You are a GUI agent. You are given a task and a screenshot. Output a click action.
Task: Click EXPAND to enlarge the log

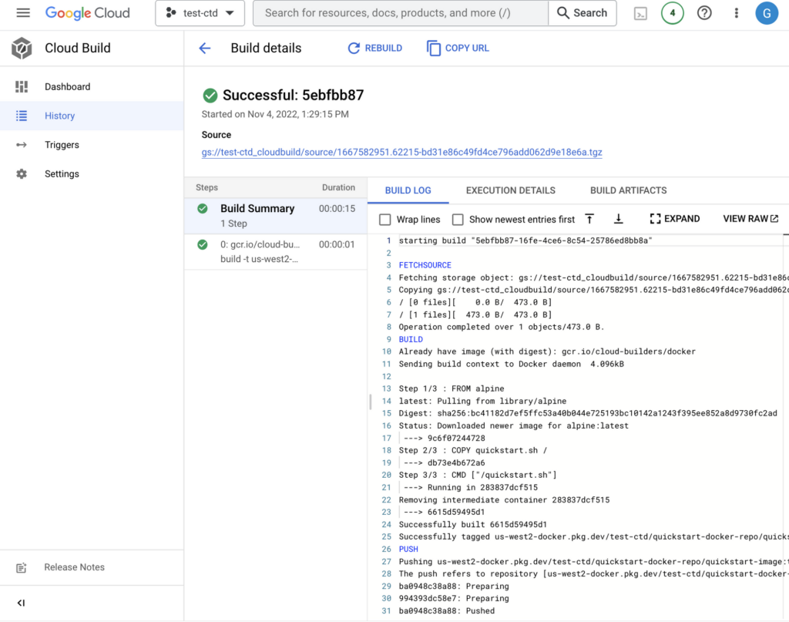tap(675, 219)
